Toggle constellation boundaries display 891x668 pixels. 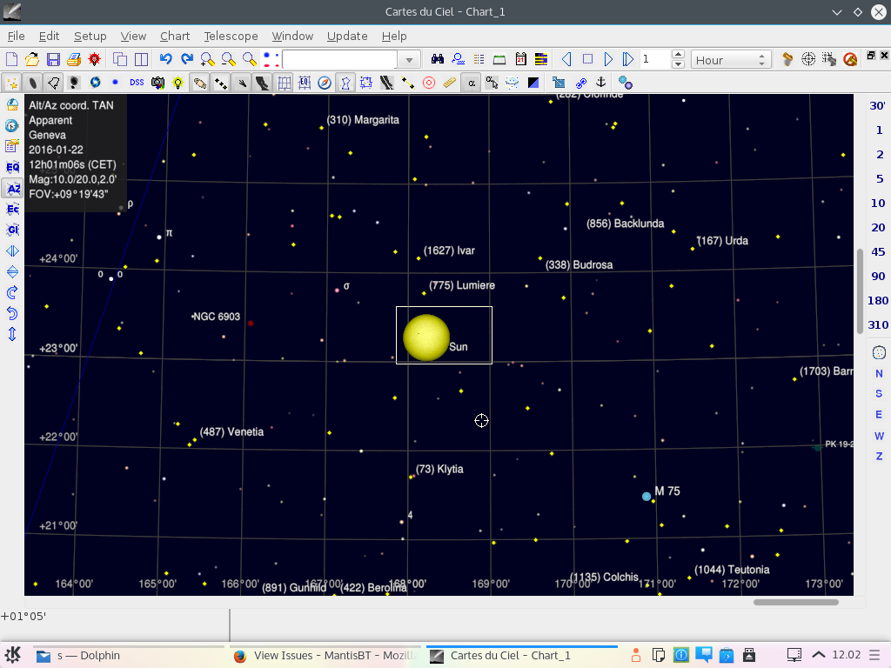[366, 83]
